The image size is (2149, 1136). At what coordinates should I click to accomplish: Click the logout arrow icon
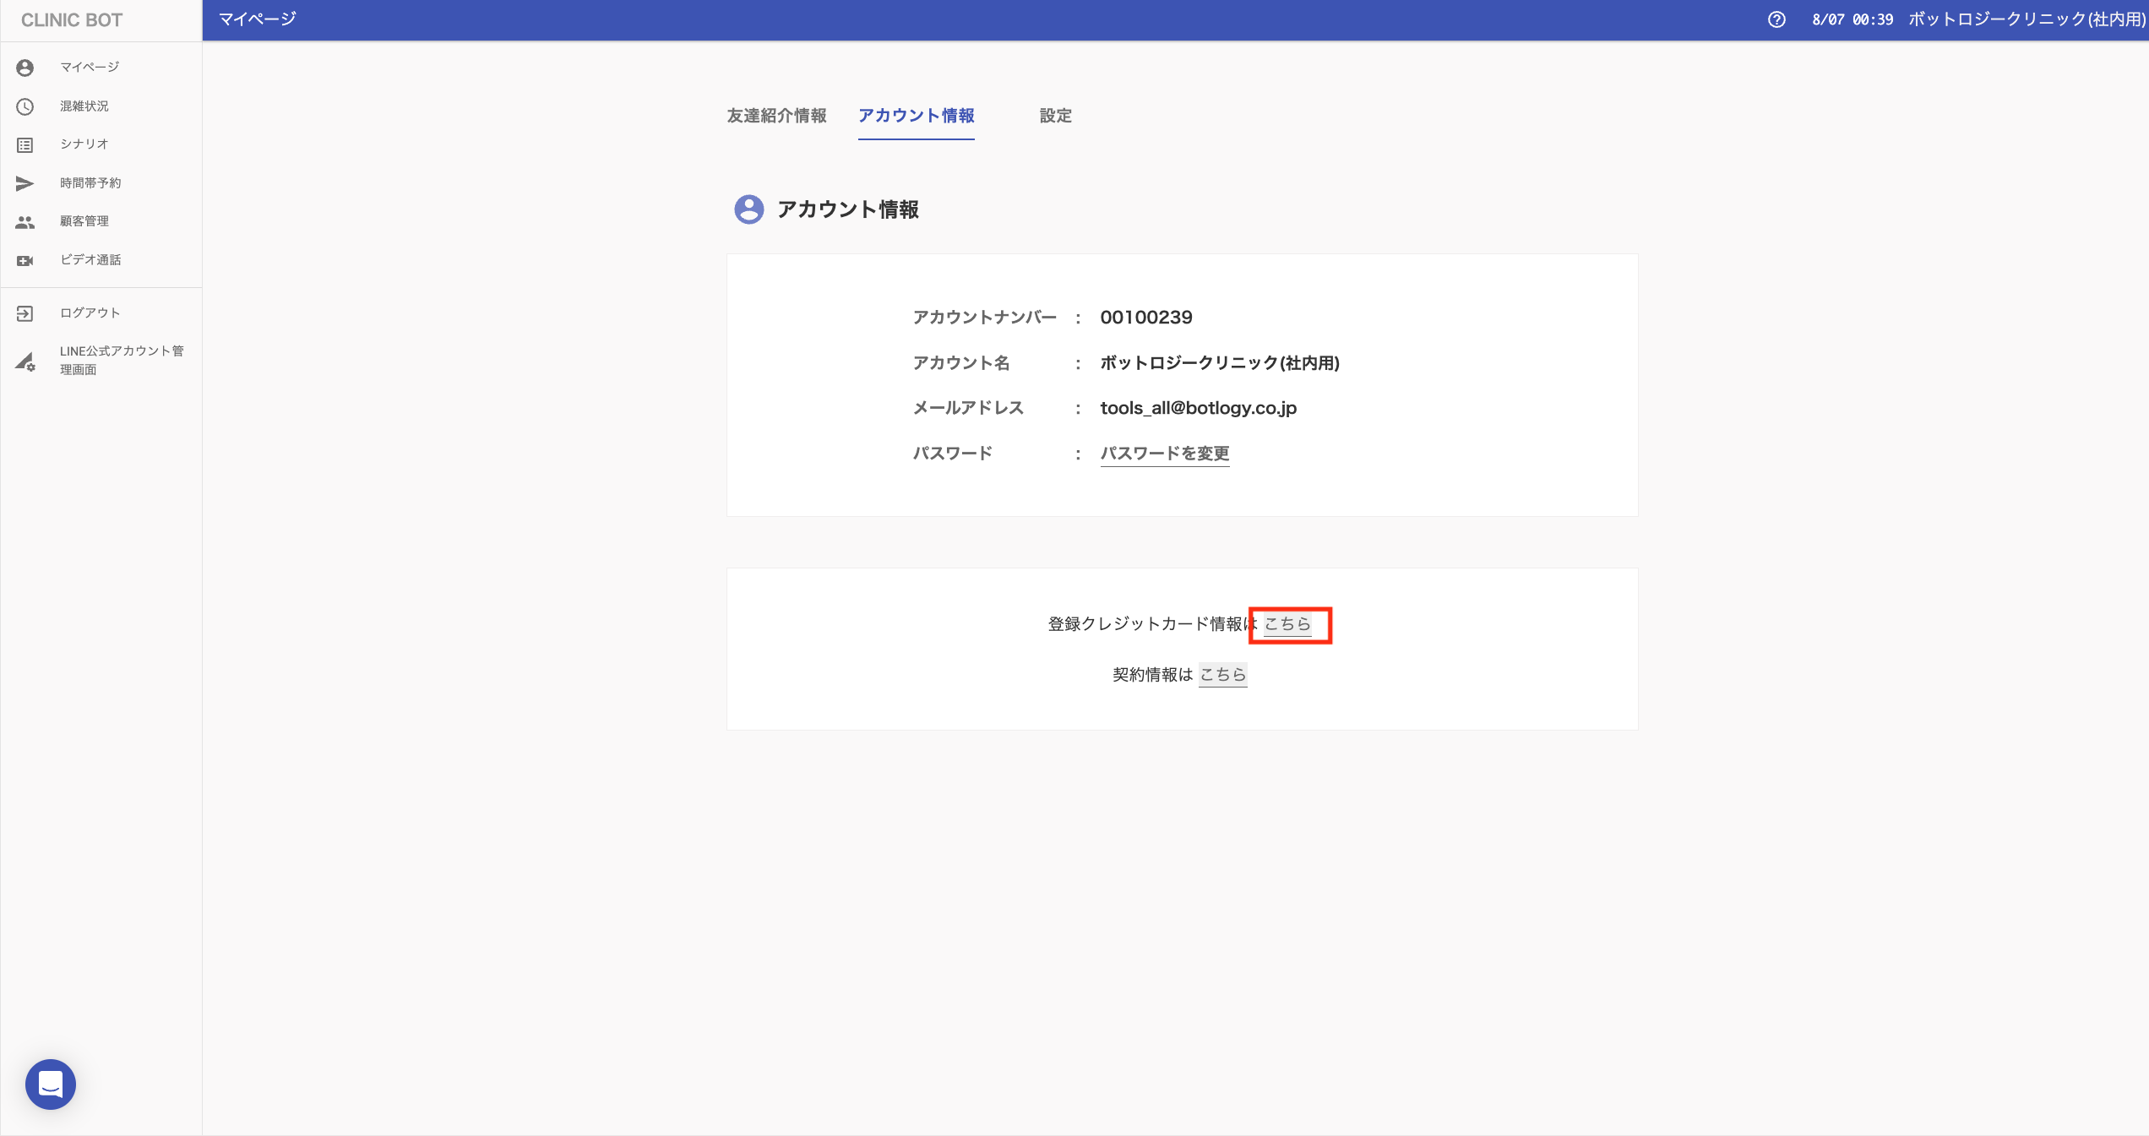pos(25,313)
